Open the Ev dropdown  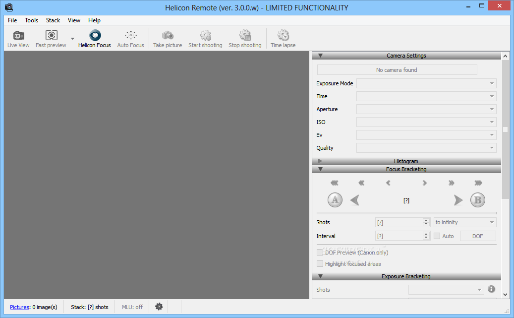(426, 135)
